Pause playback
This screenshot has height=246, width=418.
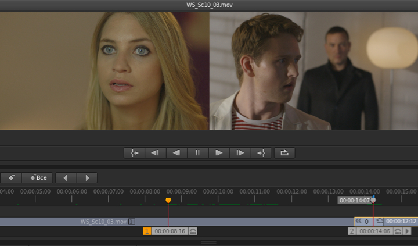tap(197, 153)
